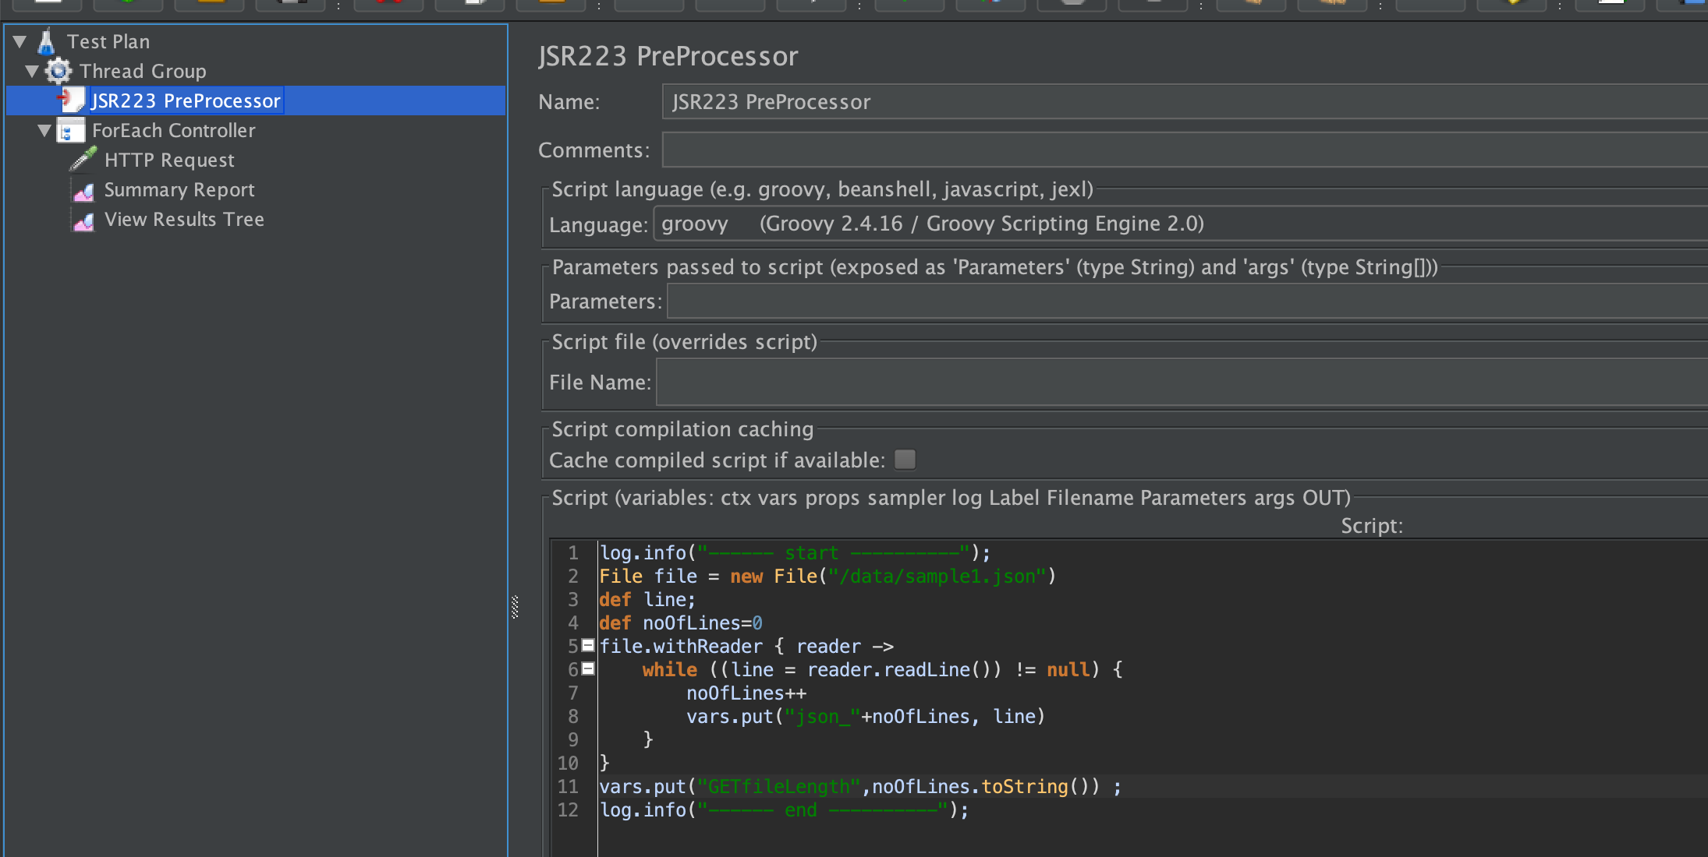Image resolution: width=1708 pixels, height=857 pixels.
Task: Click the 'def noOfLines=0' code line
Action: (680, 623)
